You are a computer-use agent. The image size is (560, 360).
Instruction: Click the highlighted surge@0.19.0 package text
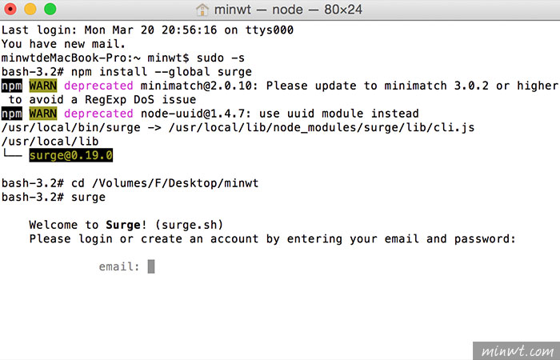(x=71, y=155)
